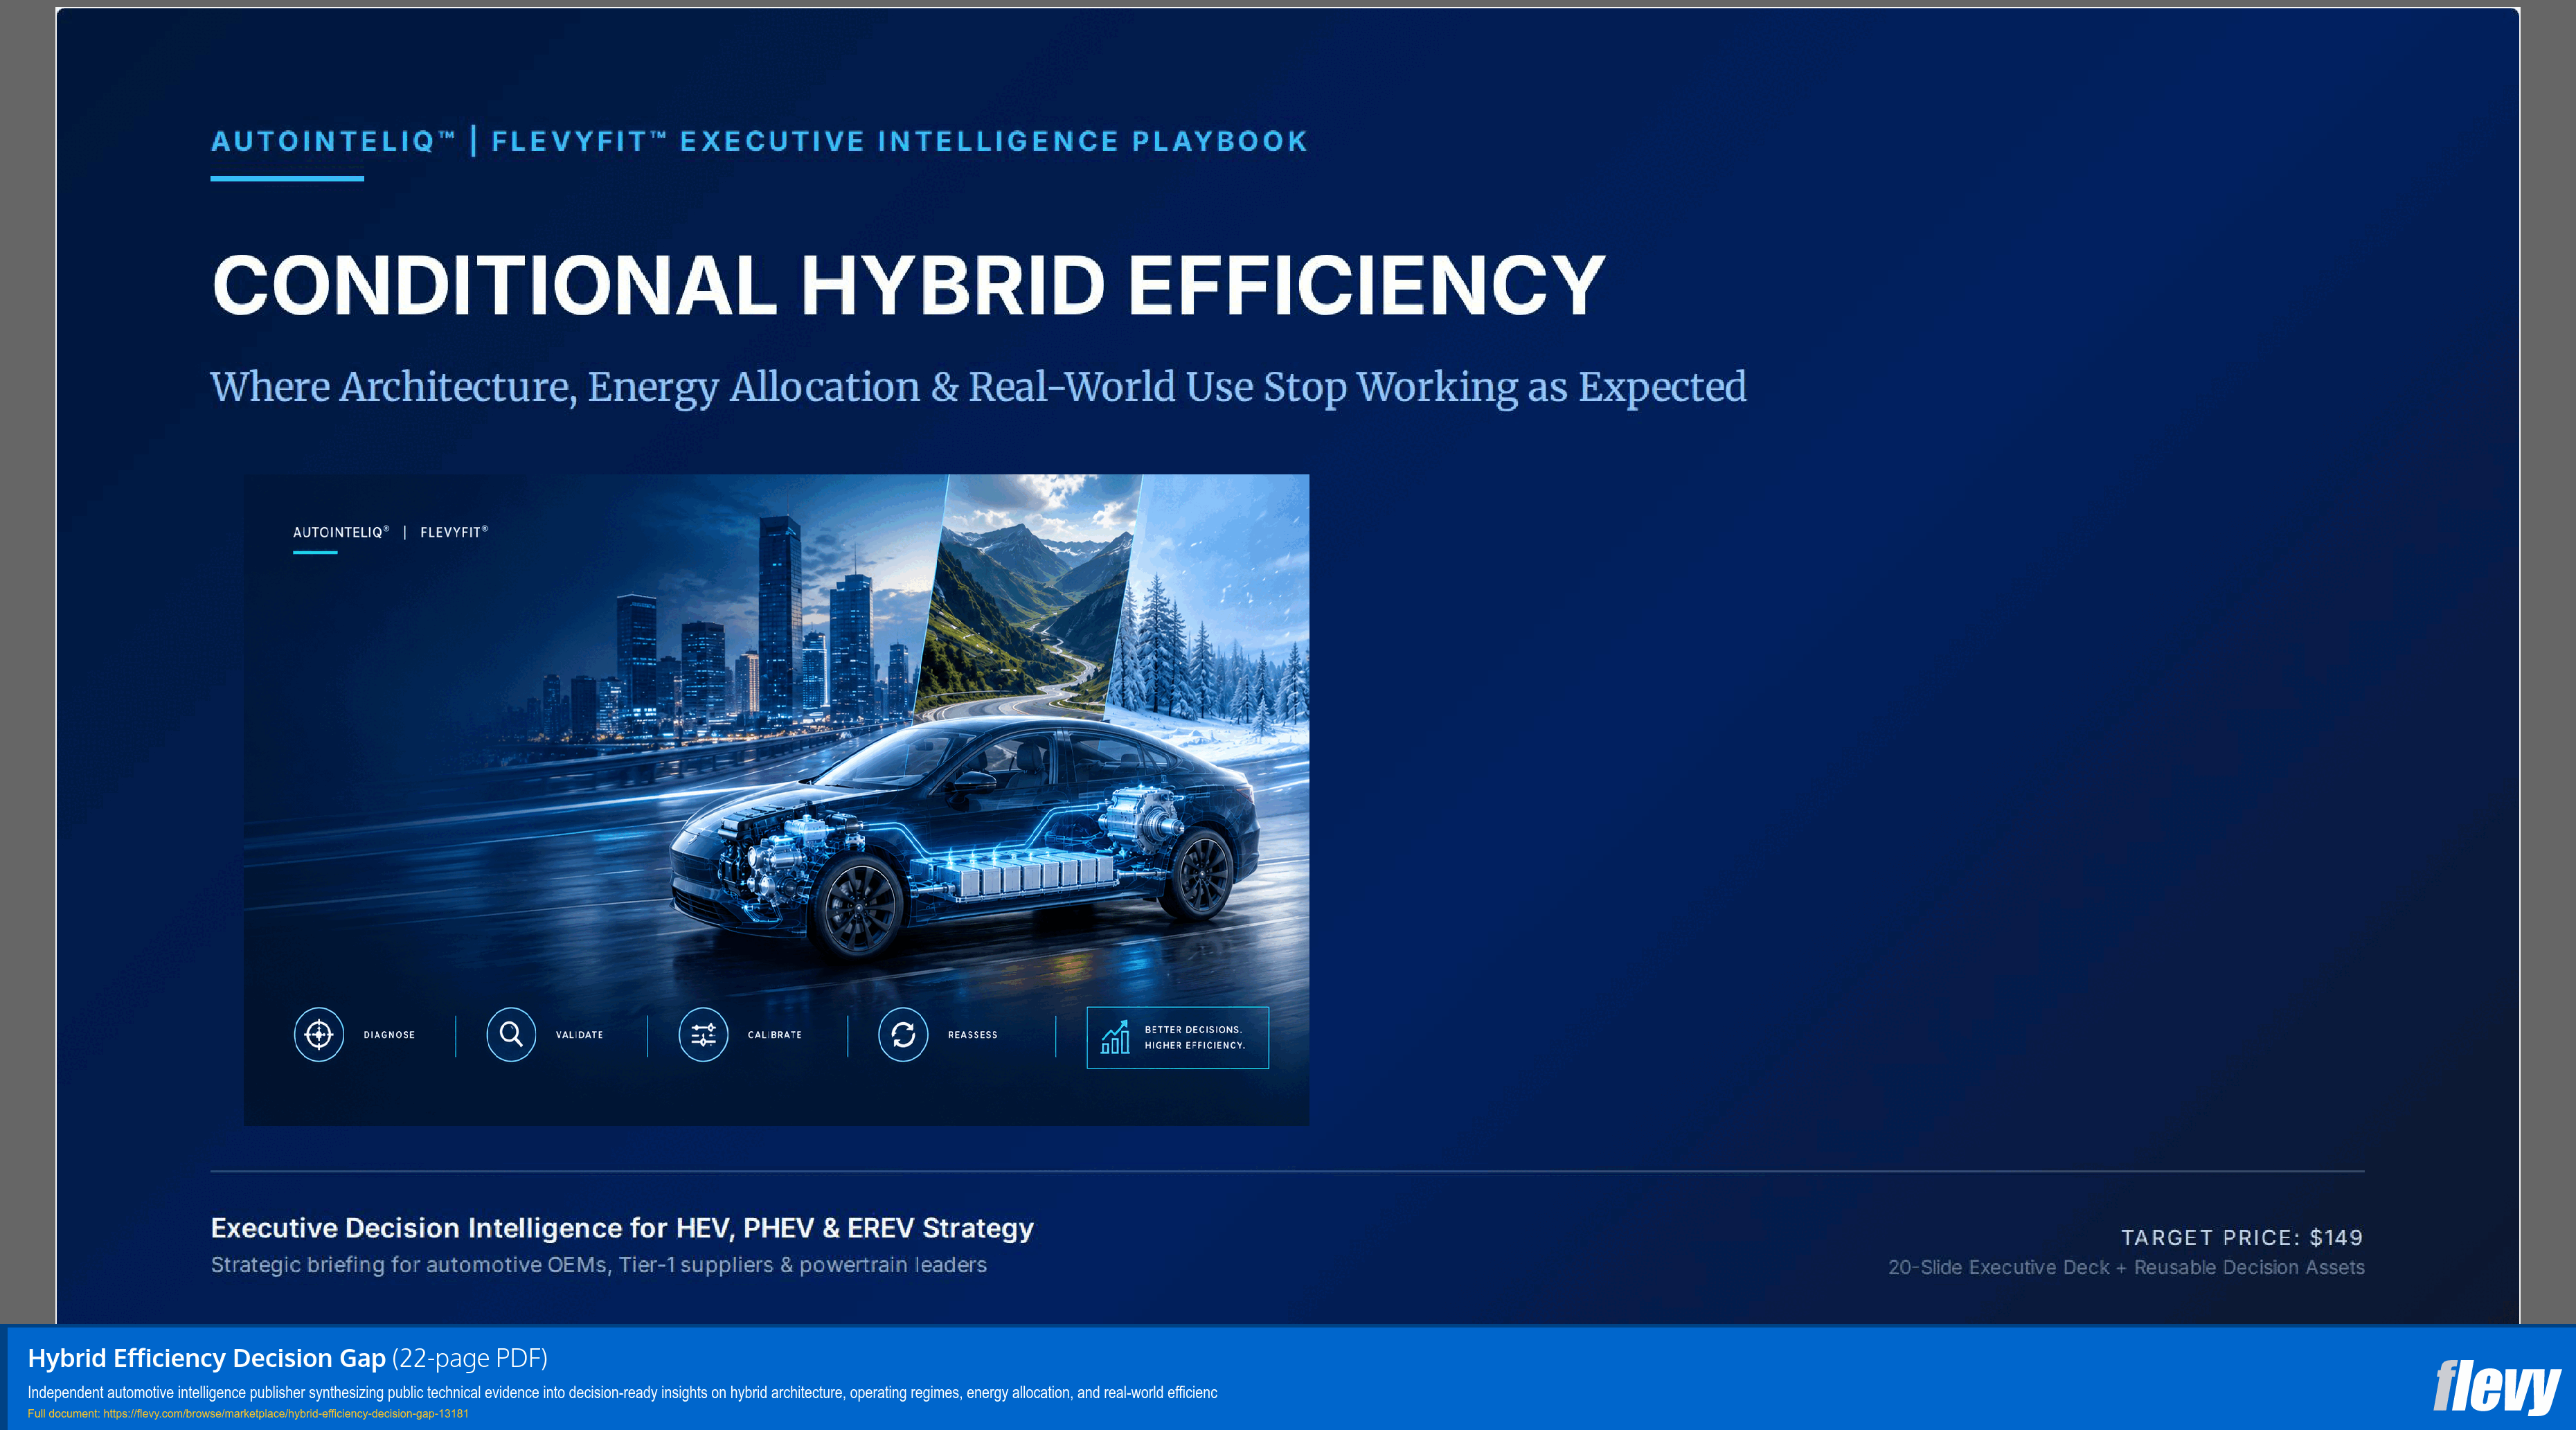Screen dimensions: 2576x1430
Task: Click the Hybrid Efficiency Decision Gap title
Action: tap(206, 1358)
